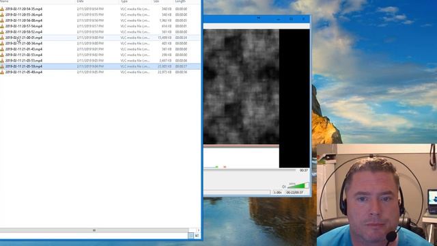The height and width of the screenshot is (246, 437).
Task: Select file 2019-02-11 21-01-43.mp4
Action: [24, 49]
